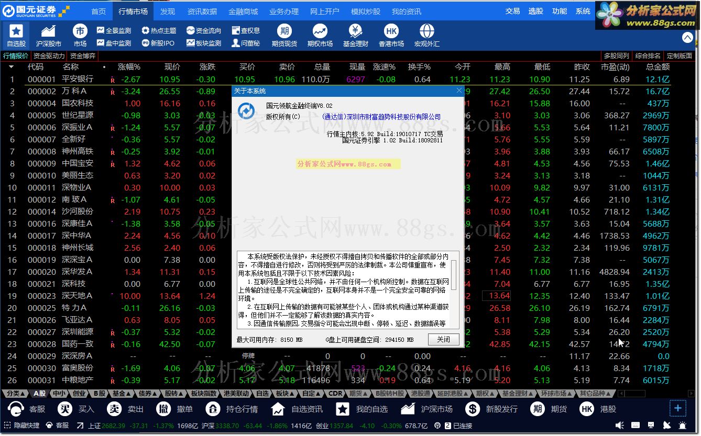Open 宏观外汇 globe icon
The image size is (701, 436).
click(427, 31)
